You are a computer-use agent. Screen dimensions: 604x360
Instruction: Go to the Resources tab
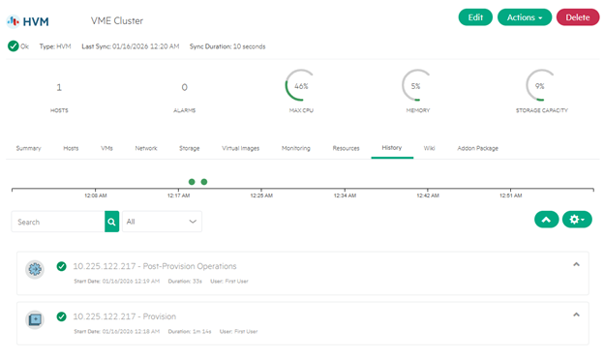(x=346, y=148)
